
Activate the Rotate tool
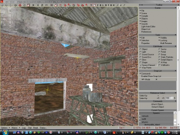click(x=24, y=5)
